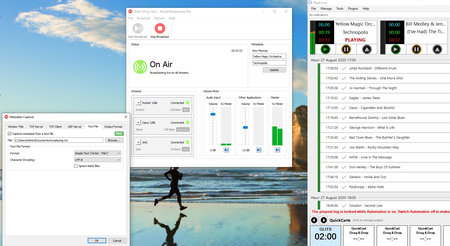
Task: Eject track from player 2 Bill Medley
Action: tap(437, 49)
